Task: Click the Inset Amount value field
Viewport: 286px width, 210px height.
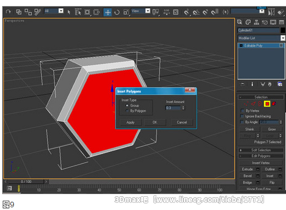Action: tap(173, 108)
